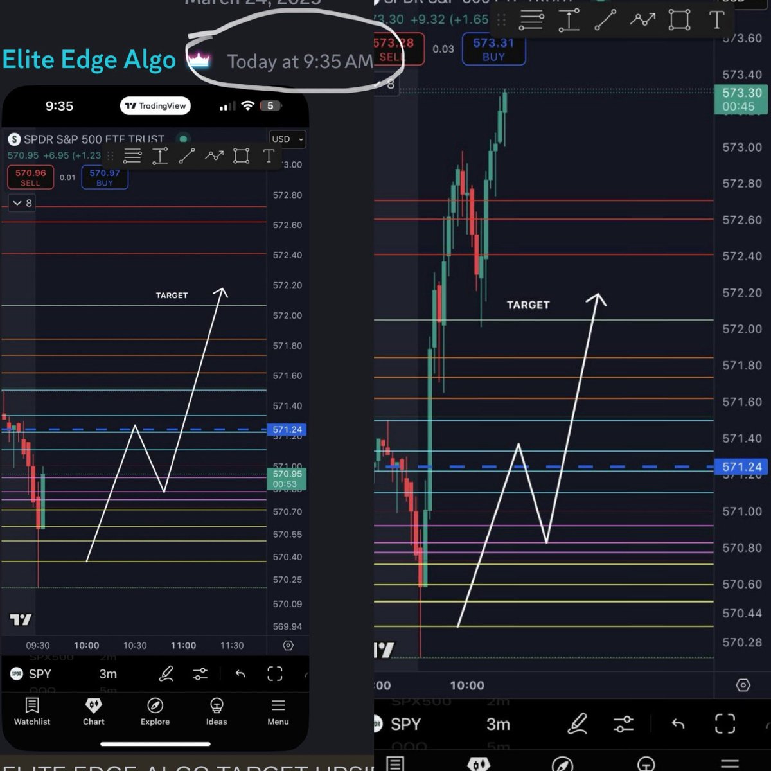The width and height of the screenshot is (771, 771).
Task: Open the Elite Edge Algo user profile
Action: coord(89,60)
